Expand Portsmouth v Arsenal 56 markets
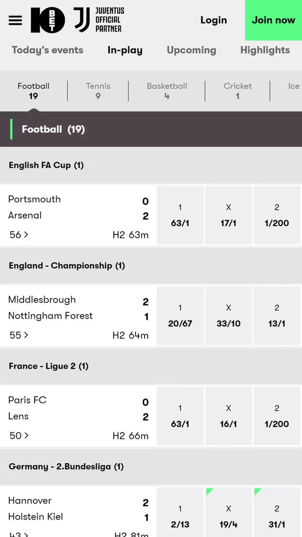This screenshot has height=537, width=302. pos(19,235)
